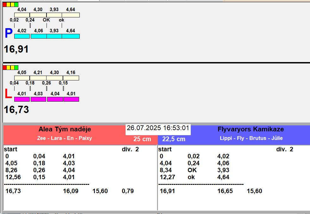310x214 pixels.
Task: Click the cream bar under 4,21 in the L lane
Action: point(38,78)
